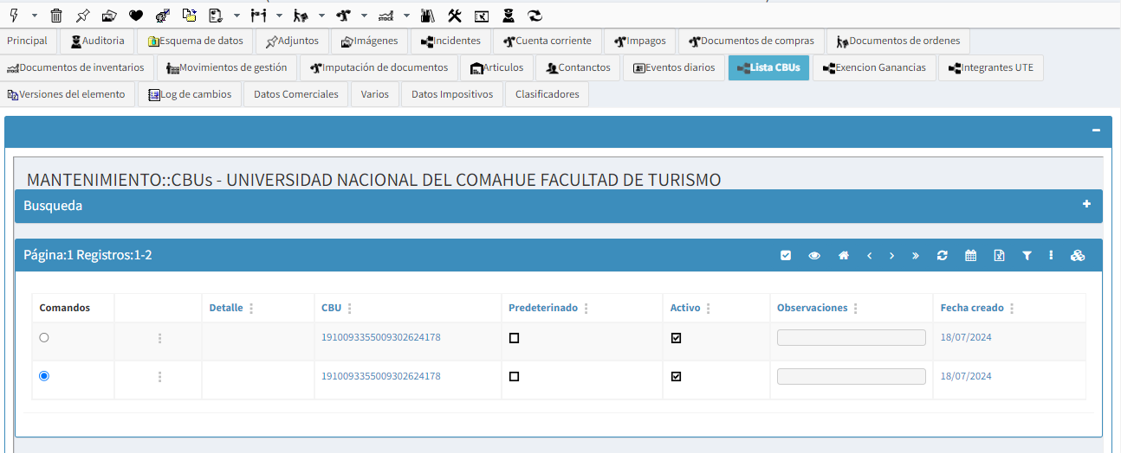Toggle Predeterinado checkbox in first row
The width and height of the screenshot is (1121, 453).
(x=514, y=338)
